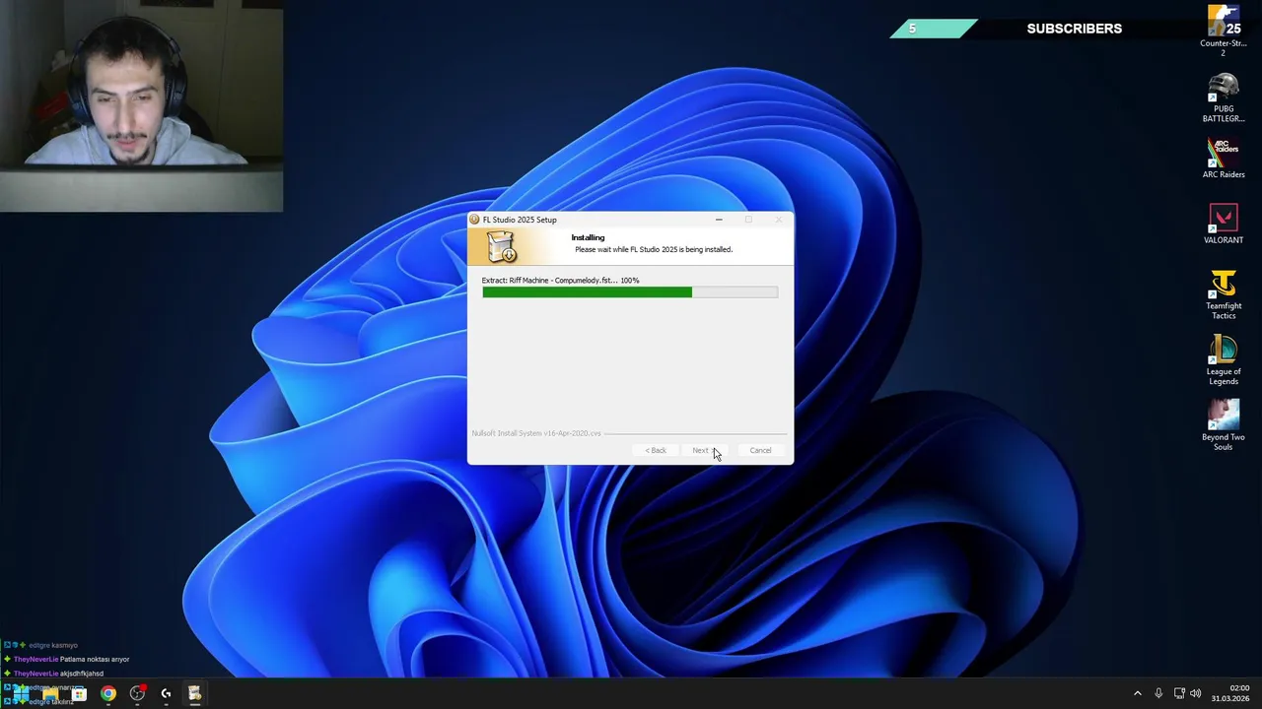The width and height of the screenshot is (1262, 709).
Task: Click the 'Installing' heading in setup
Action: 588,237
